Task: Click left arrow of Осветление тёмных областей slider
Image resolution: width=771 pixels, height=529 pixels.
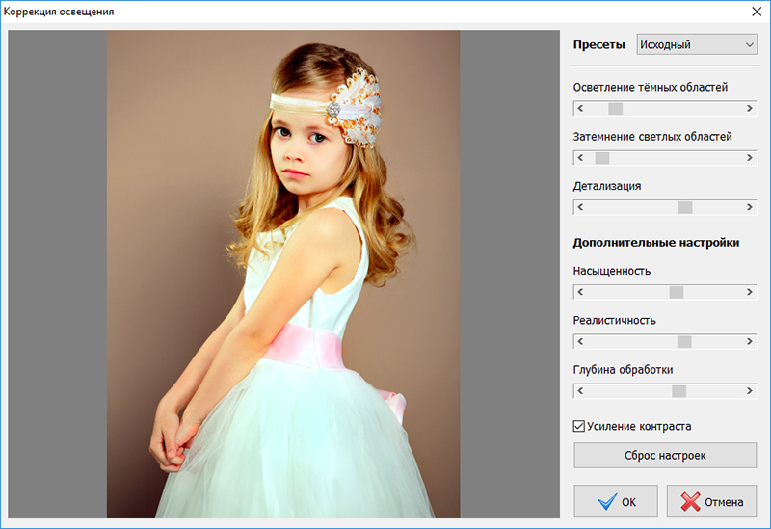Action: (x=581, y=108)
